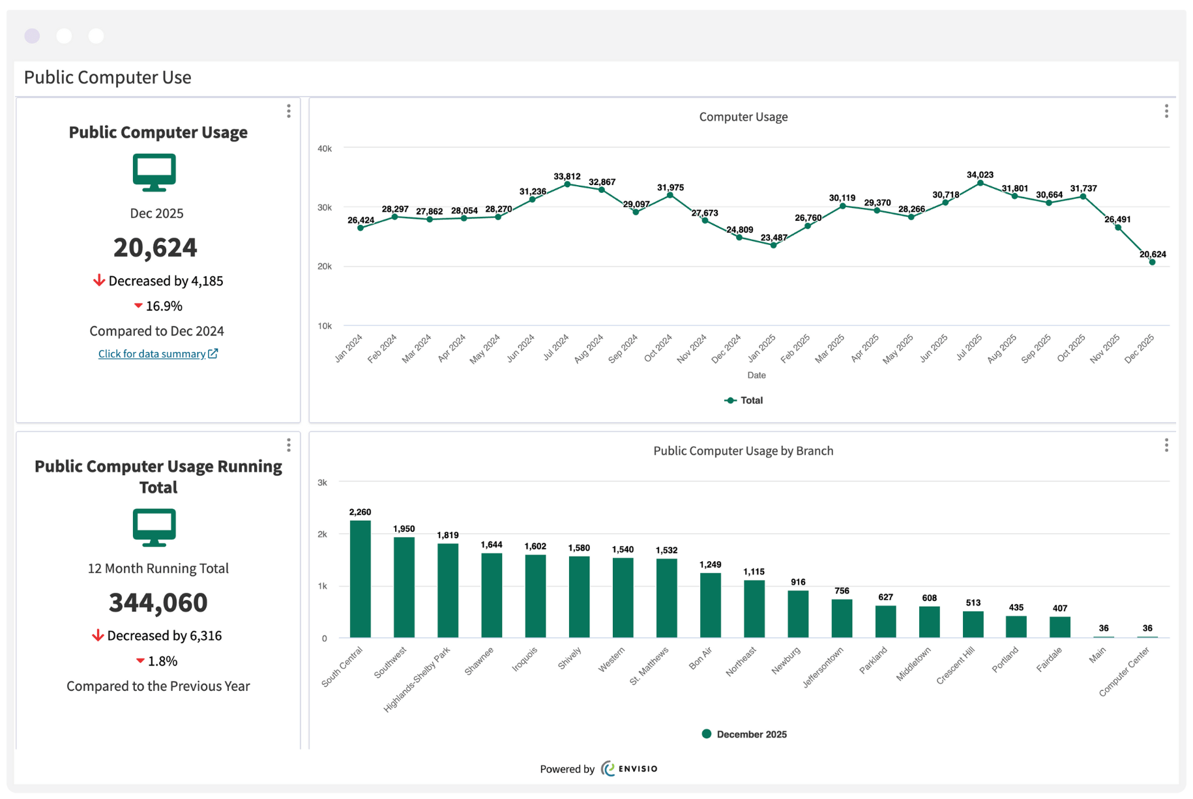1193x799 pixels.
Task: Open the Usage by Branch chart options menu
Action: coord(1166,445)
